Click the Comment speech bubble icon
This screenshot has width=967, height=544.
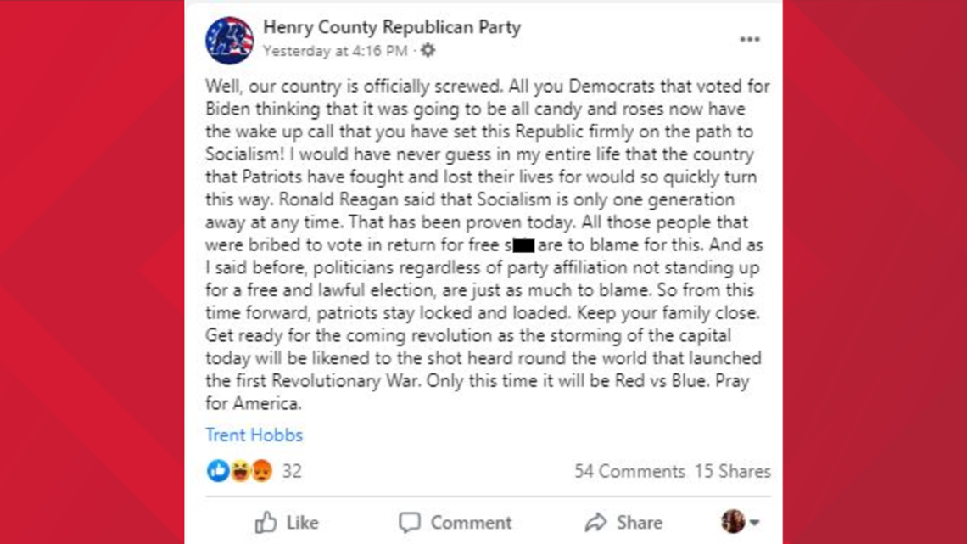point(410,522)
